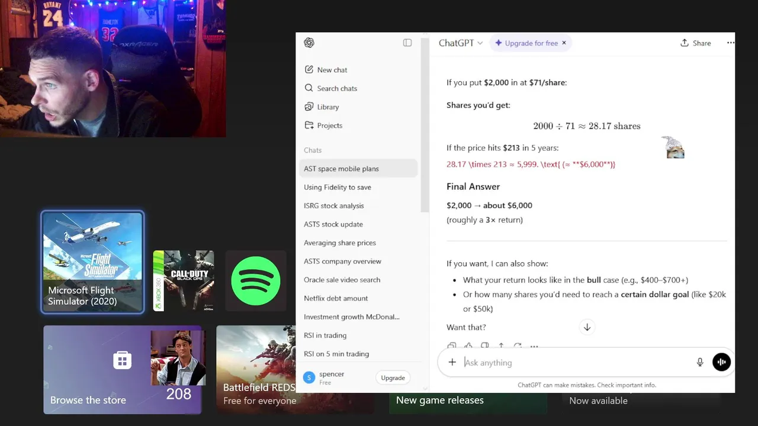Open the Browse the store tile
The height and width of the screenshot is (426, 758).
click(x=123, y=369)
